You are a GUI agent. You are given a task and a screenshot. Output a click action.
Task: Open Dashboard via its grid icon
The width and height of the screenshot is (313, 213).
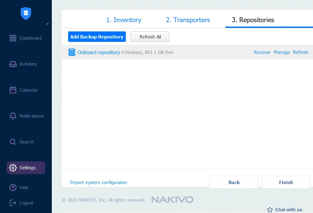point(13,38)
